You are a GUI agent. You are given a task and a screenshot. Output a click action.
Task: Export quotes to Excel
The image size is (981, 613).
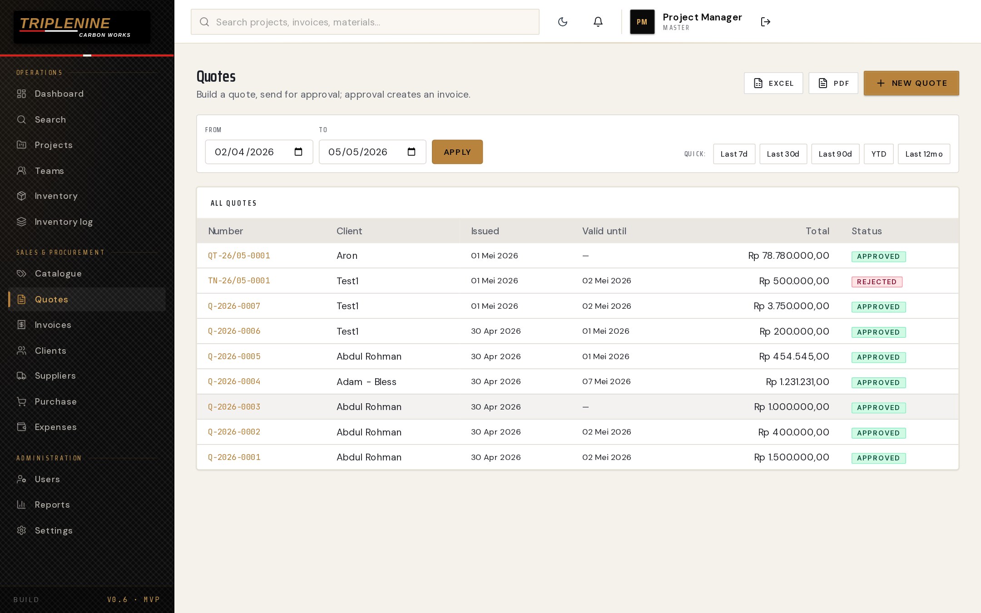point(773,83)
